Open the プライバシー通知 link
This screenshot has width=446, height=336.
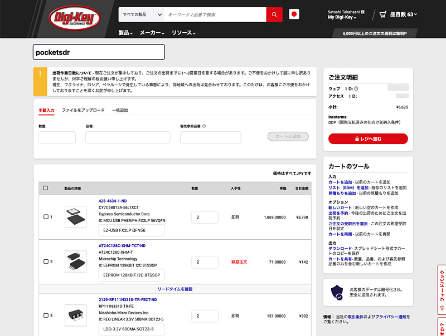click(x=391, y=317)
